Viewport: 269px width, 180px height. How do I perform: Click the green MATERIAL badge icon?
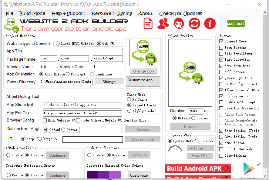(236, 24)
